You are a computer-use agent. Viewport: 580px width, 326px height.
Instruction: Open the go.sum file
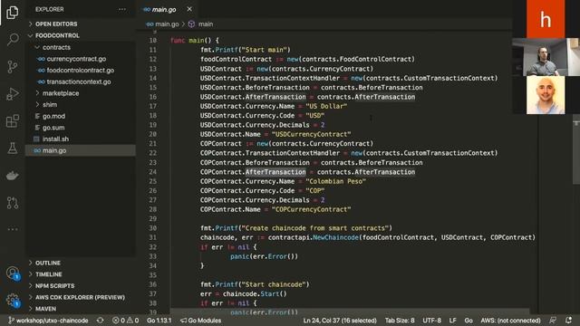pos(53,128)
